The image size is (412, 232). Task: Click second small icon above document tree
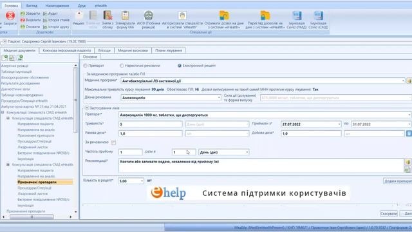12,58
